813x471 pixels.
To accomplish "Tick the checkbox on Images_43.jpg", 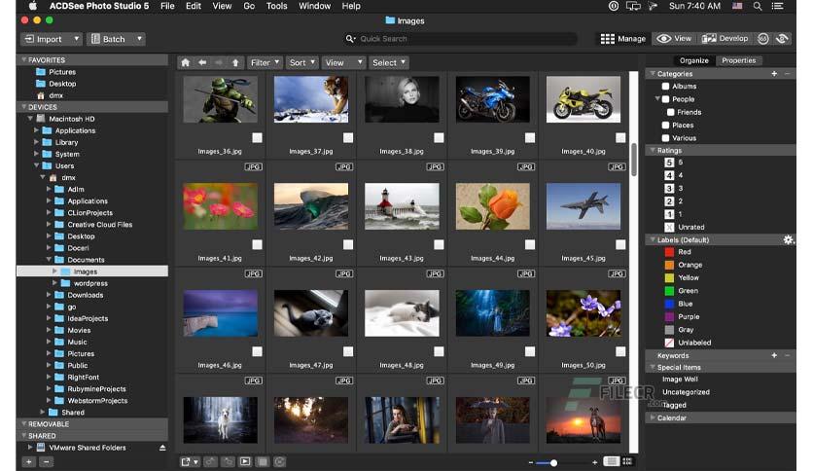I will 439,244.
